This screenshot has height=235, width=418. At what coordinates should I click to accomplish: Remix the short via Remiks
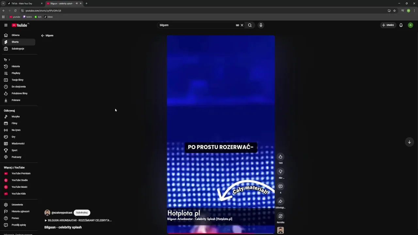click(280, 216)
